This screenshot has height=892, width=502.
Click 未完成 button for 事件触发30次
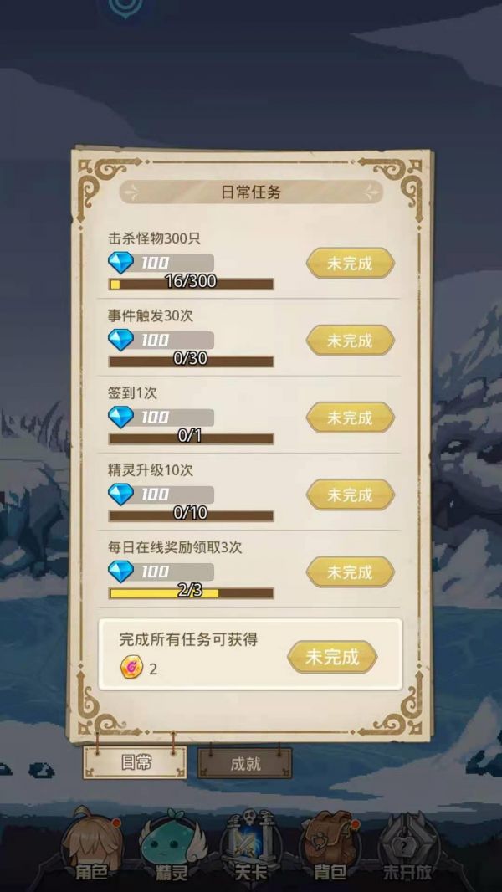(351, 341)
